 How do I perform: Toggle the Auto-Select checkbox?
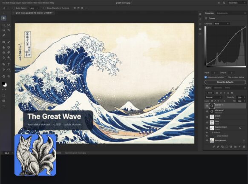pyautogui.click(x=14, y=8)
